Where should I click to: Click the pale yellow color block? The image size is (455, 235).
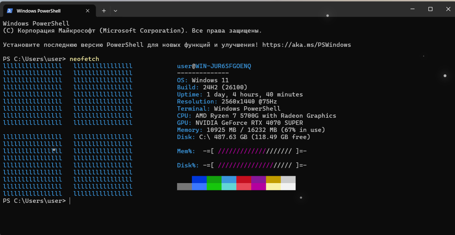point(273,187)
